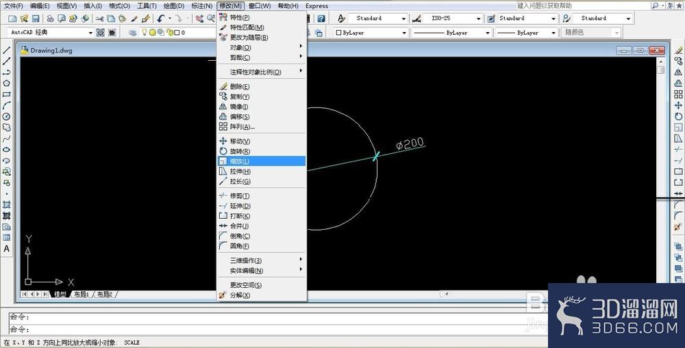Toggle the layer lightbulb on/off icon
Screen dimensions: 685x348
144,32
